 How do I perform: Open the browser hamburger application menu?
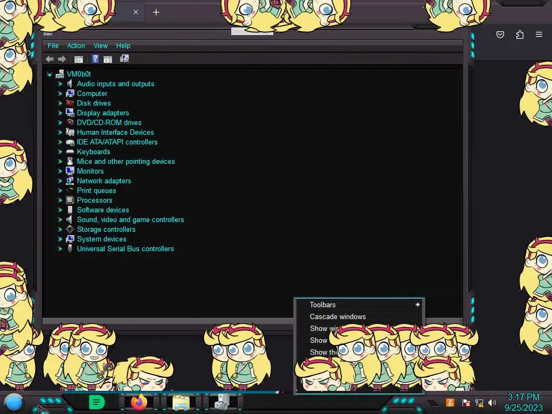click(x=539, y=34)
